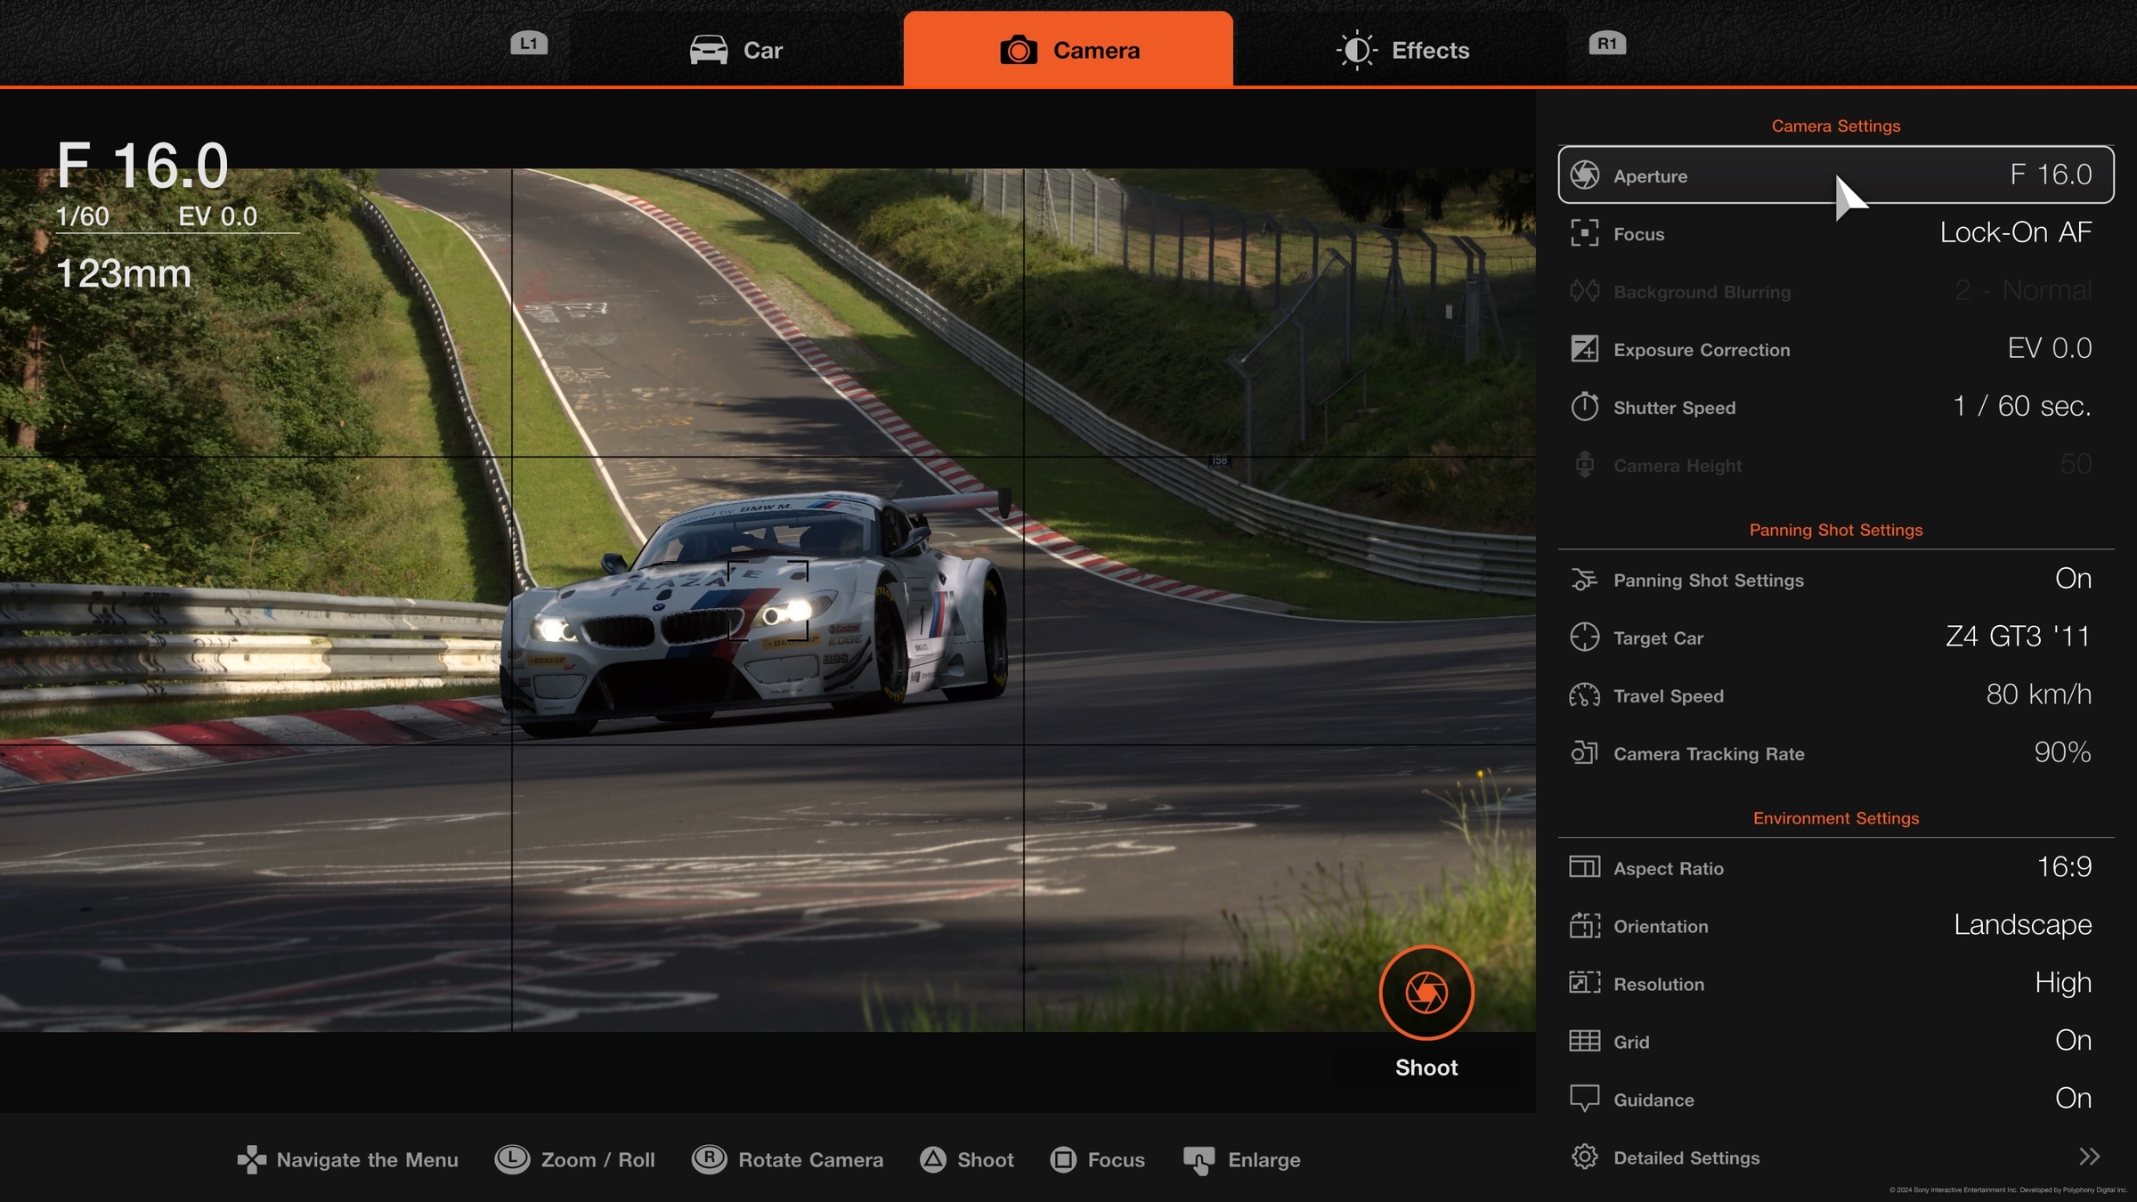
Task: Click the Background Blurring icon
Action: (x=1584, y=291)
